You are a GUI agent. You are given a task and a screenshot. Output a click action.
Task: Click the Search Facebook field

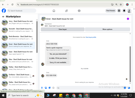click(22, 11)
